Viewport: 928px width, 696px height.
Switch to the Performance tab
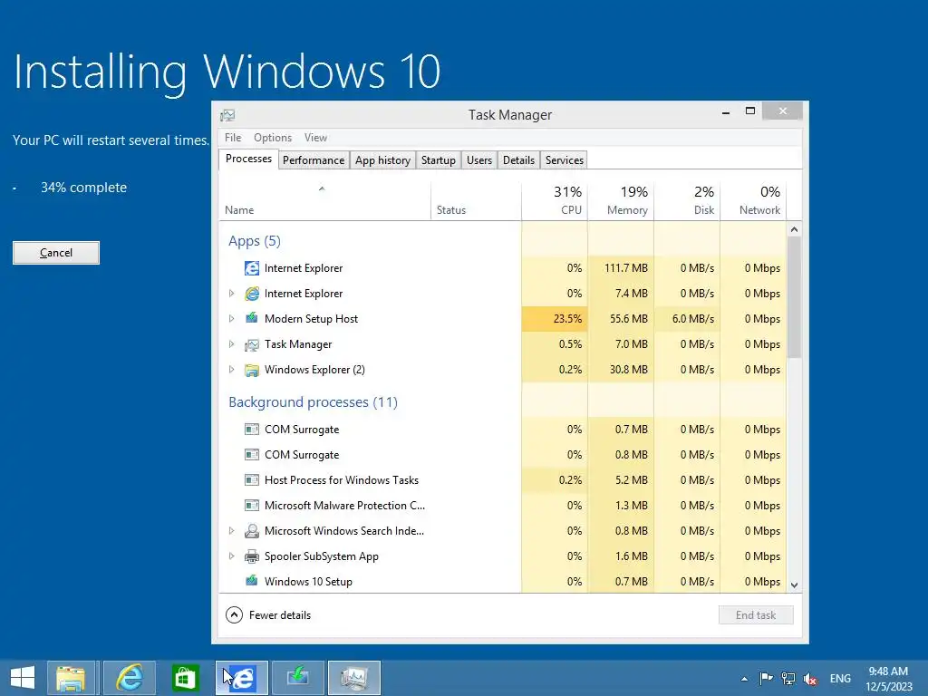tap(313, 160)
